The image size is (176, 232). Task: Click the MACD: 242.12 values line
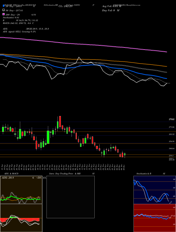point(18,23)
